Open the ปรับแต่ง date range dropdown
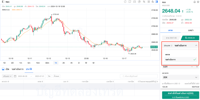The height and width of the screenshot is (100, 200). click(7, 76)
